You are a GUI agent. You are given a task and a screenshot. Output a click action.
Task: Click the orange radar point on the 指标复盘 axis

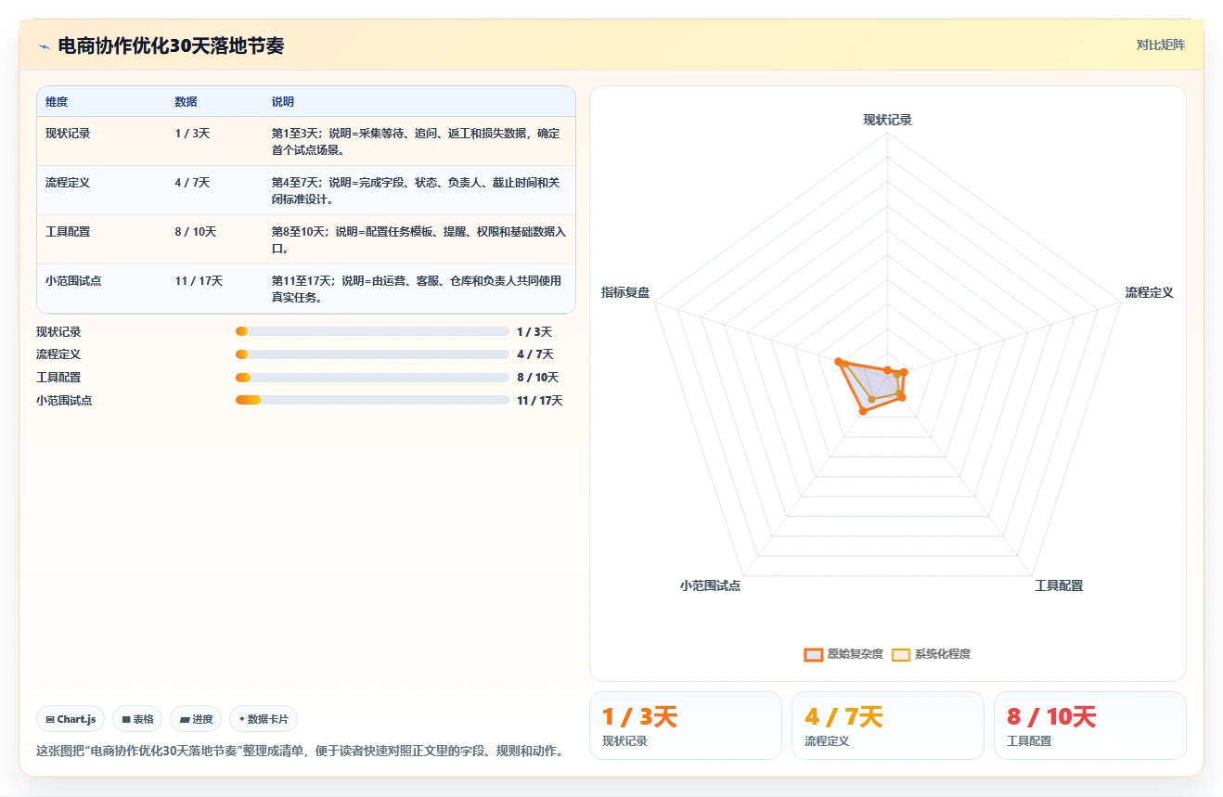[839, 362]
